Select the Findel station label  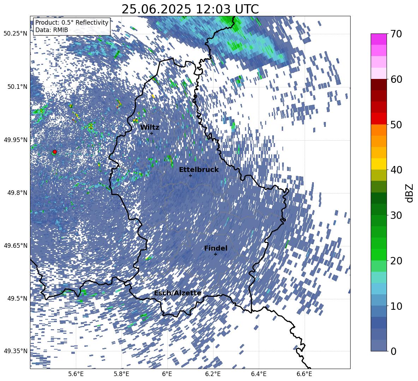click(x=216, y=248)
